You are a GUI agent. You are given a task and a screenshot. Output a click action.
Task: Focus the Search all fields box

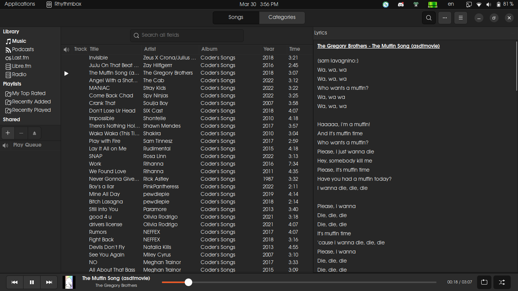pos(187,35)
